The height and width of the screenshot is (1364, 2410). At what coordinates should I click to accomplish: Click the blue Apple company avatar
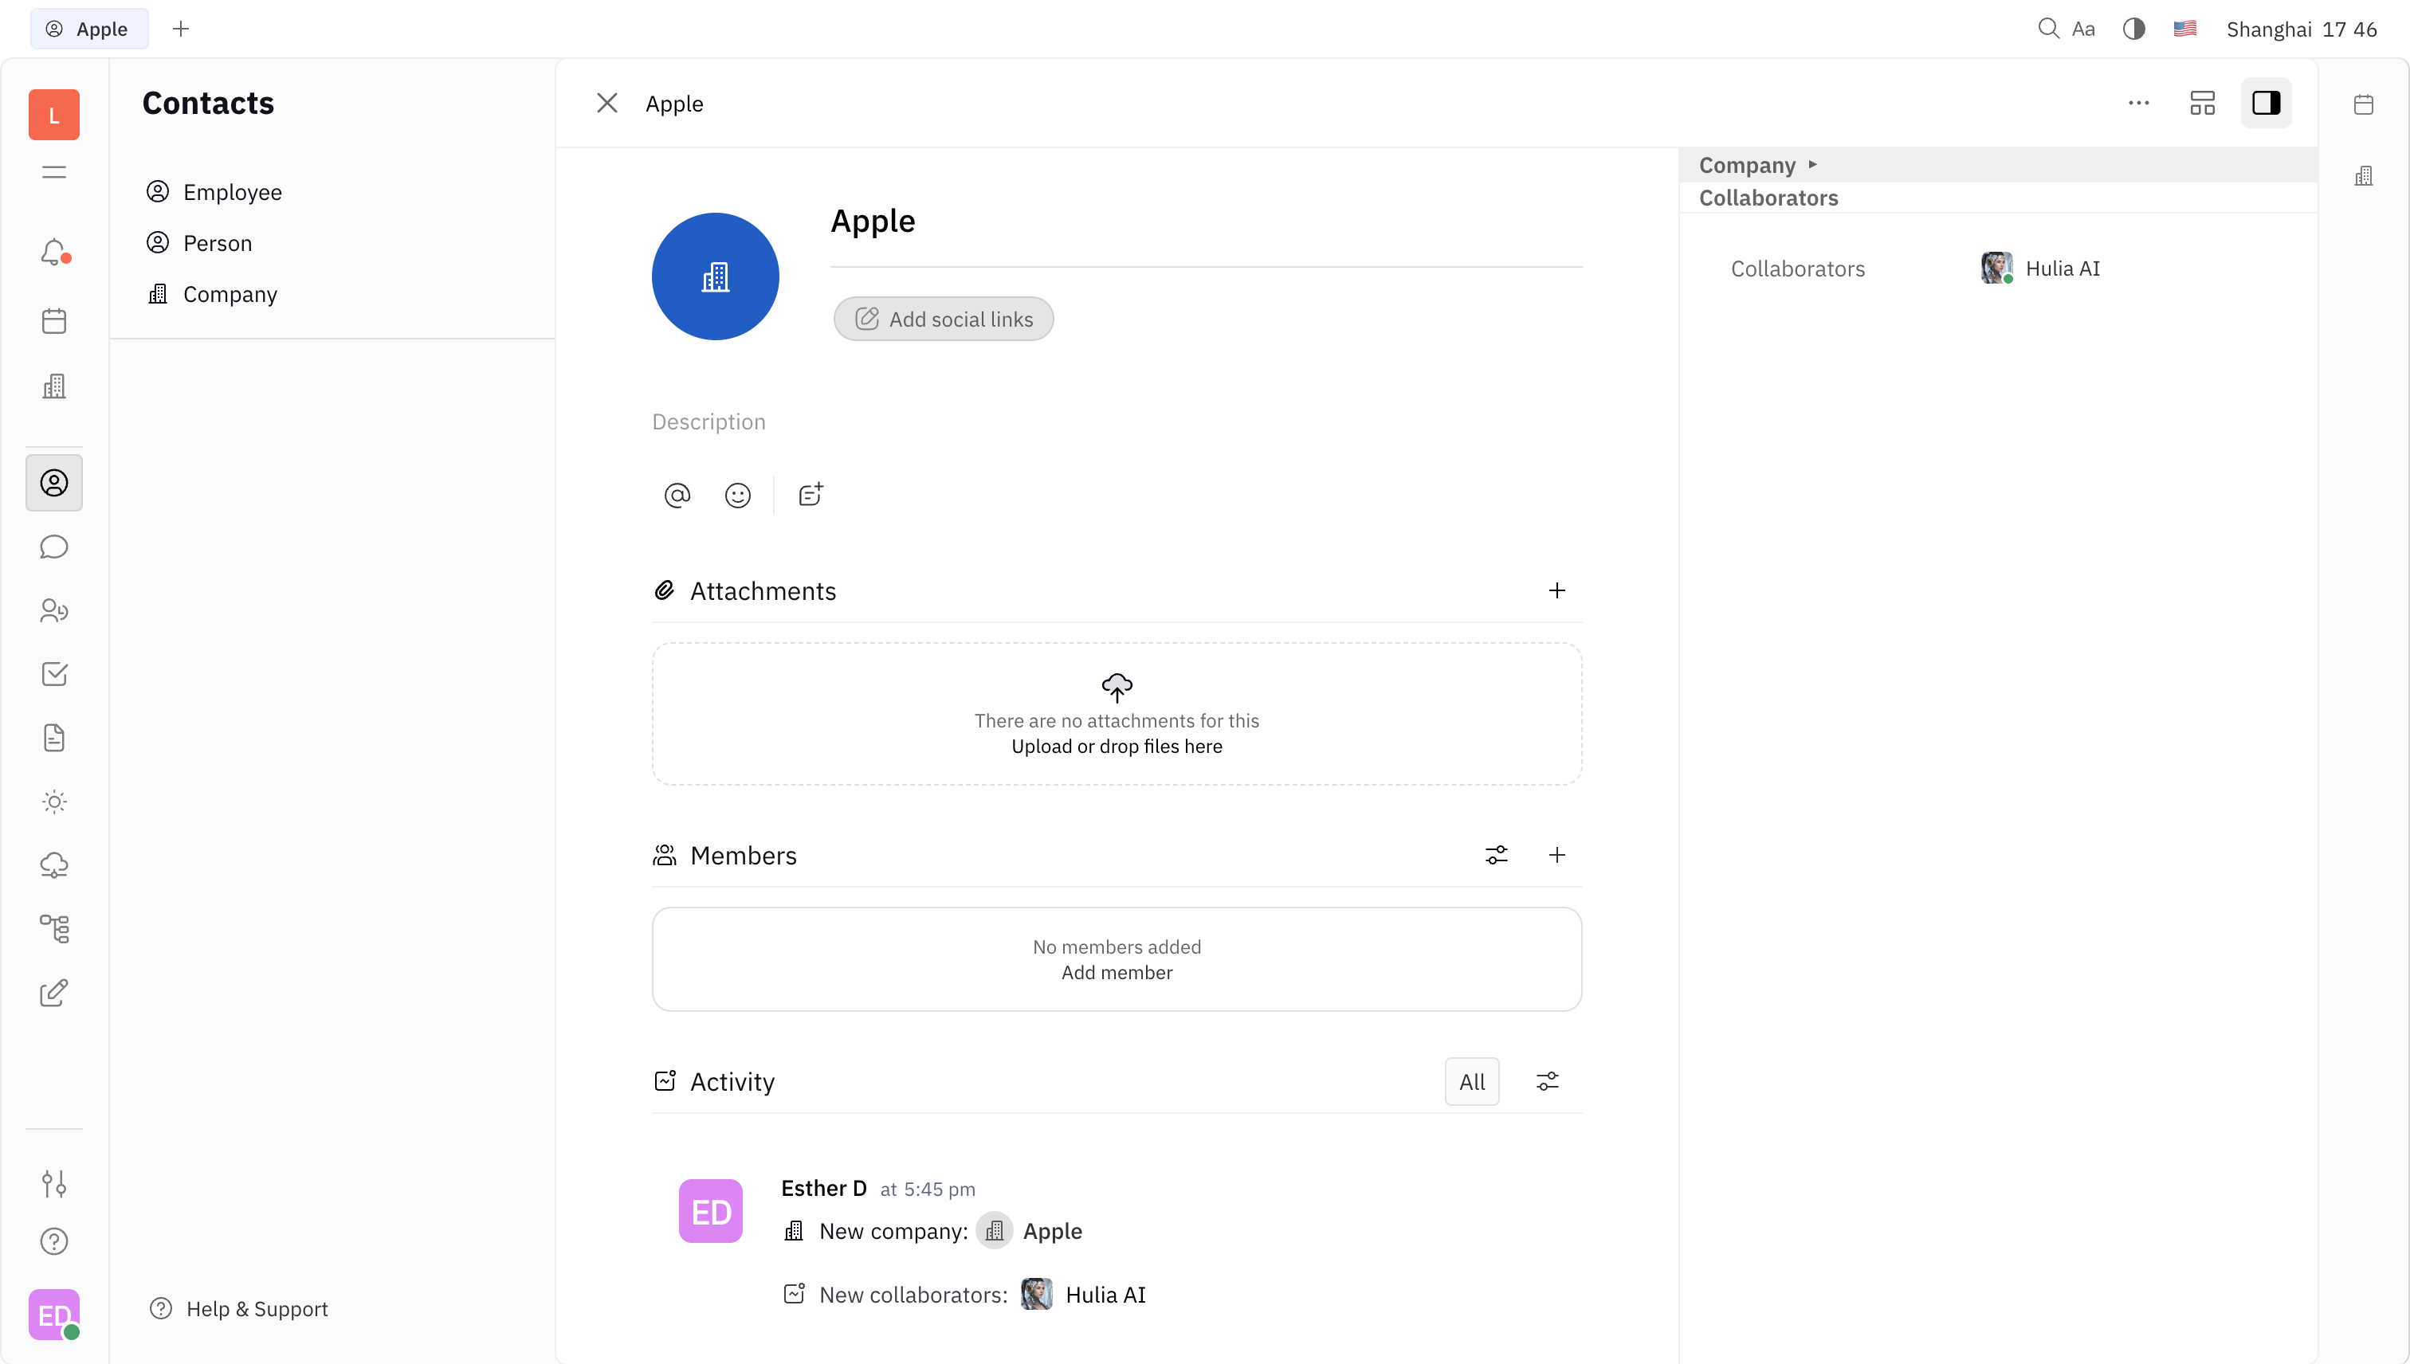coord(715,276)
